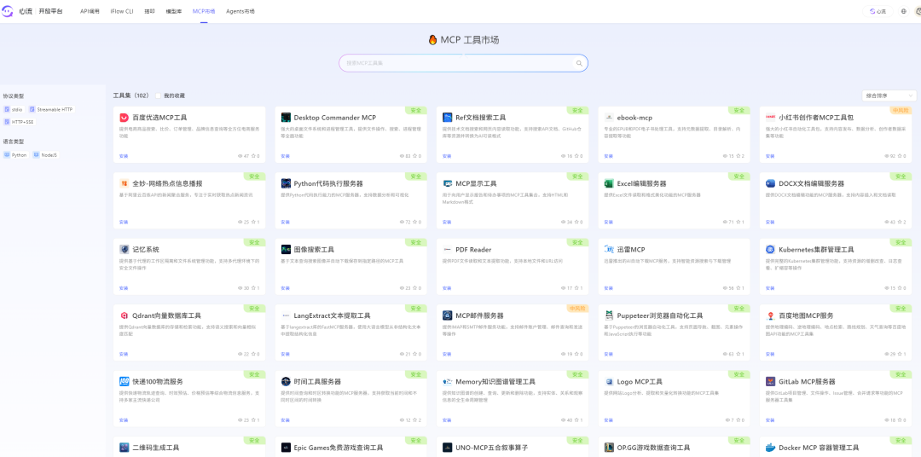
Task: Open the user avatar in header
Action: [918, 11]
